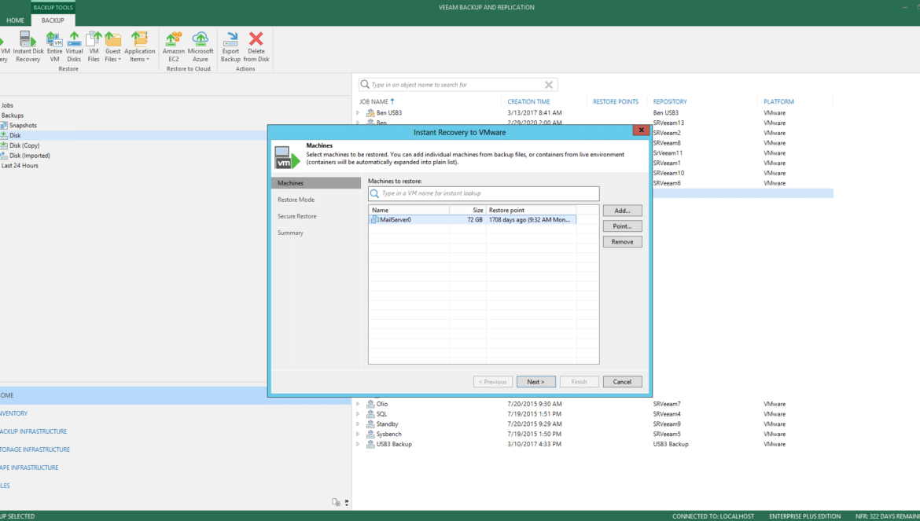Select the MailServer0 machine row
Viewport: 920px width, 521px height.
tap(473, 220)
